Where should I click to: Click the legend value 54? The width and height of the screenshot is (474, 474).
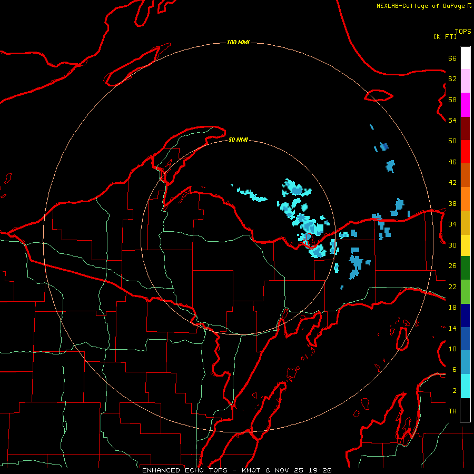[452, 120]
